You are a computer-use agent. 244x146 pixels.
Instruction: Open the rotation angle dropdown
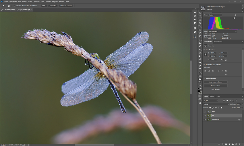tap(216, 60)
